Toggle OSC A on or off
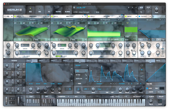 [x=15, y=16]
